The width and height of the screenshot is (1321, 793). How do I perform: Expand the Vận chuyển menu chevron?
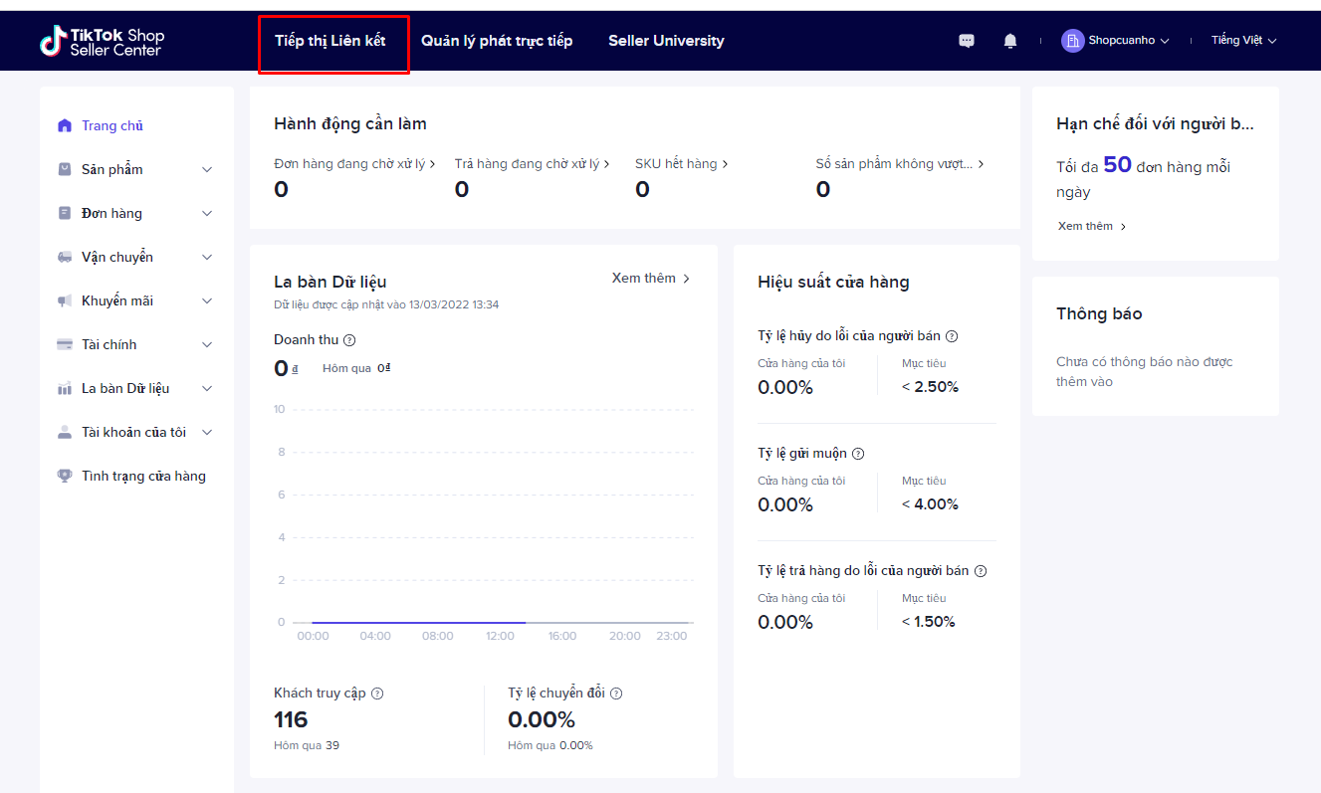[207, 258]
